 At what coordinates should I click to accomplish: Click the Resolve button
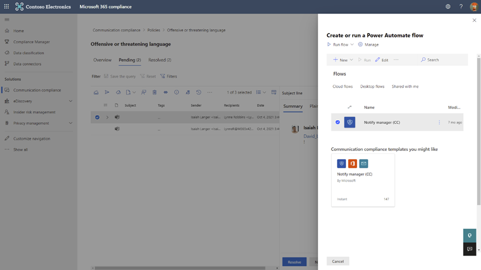(x=294, y=262)
